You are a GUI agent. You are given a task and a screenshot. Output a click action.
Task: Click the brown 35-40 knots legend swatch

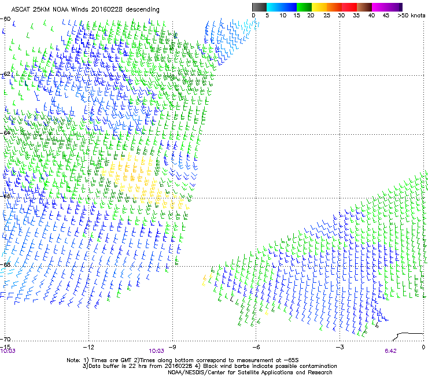click(364, 7)
